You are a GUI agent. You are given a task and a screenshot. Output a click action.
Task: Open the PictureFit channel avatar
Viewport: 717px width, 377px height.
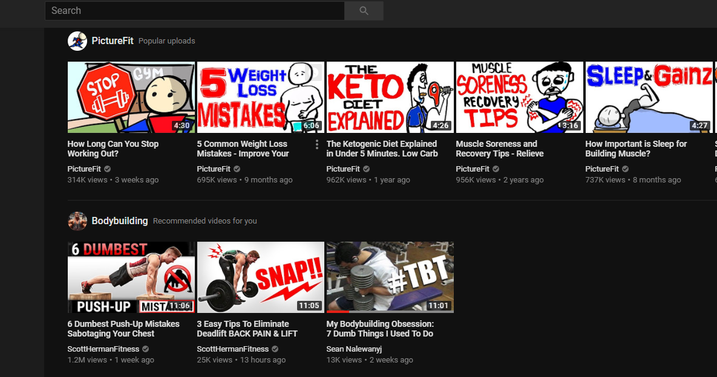coord(77,41)
